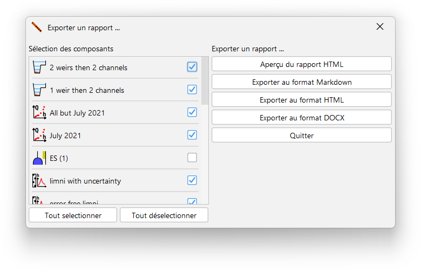Click the weir icon for '2 weirs then 2 channels'
The height and width of the screenshot is (271, 421).
click(x=39, y=67)
